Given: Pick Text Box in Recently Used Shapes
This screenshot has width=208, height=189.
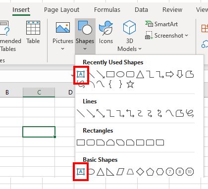Looking at the screenshot, I should [x=81, y=74].
